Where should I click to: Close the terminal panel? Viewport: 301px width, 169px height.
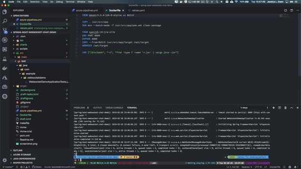[298, 108]
